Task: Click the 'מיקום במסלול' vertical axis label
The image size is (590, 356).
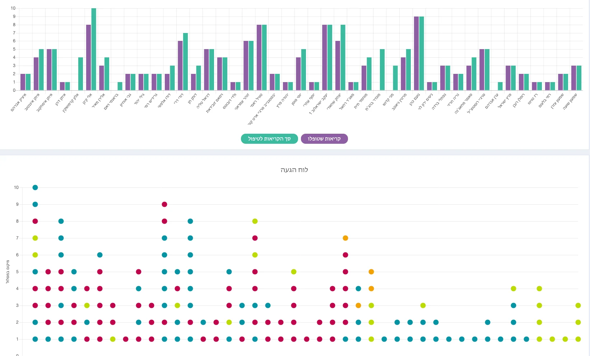Action: point(8,272)
